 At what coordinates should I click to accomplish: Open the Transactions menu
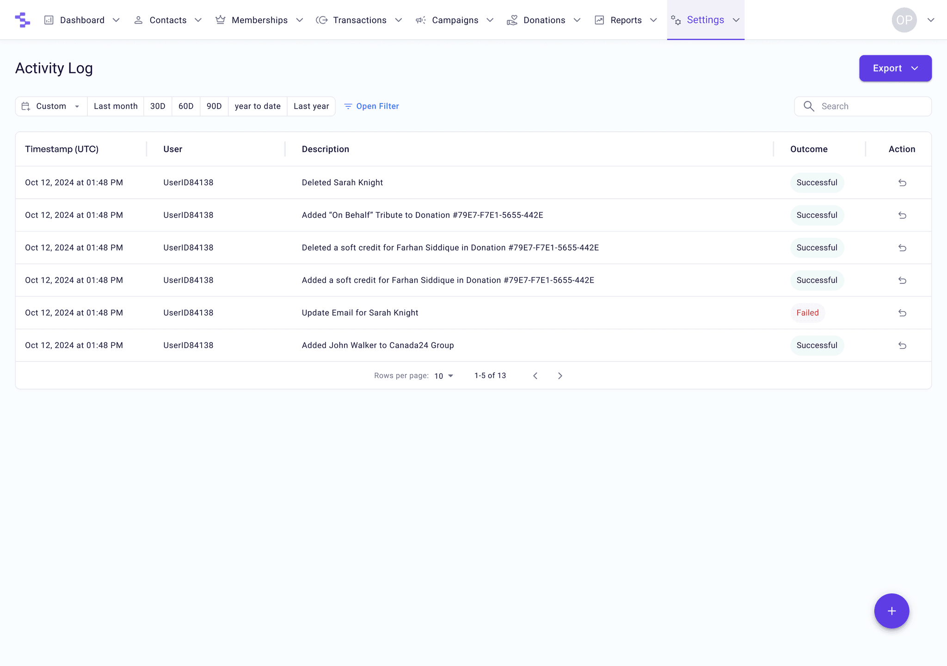(x=359, y=20)
